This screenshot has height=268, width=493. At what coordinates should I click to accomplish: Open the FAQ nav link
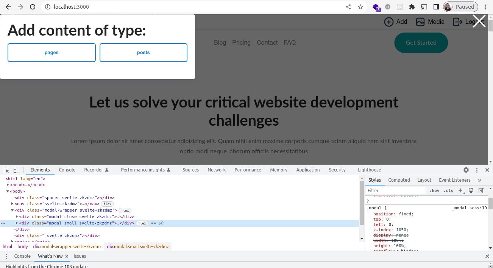[290, 43]
